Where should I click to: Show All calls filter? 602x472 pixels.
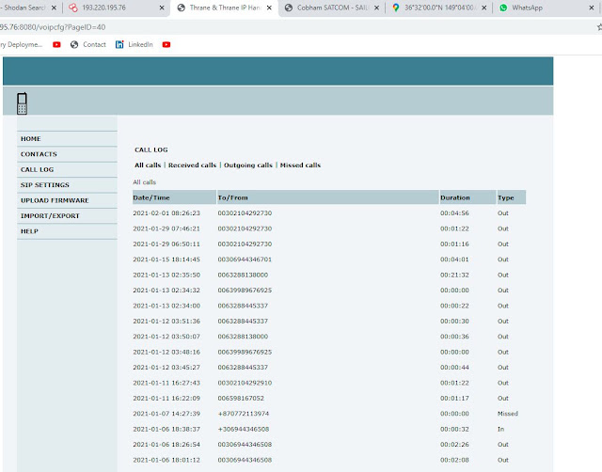tap(148, 165)
